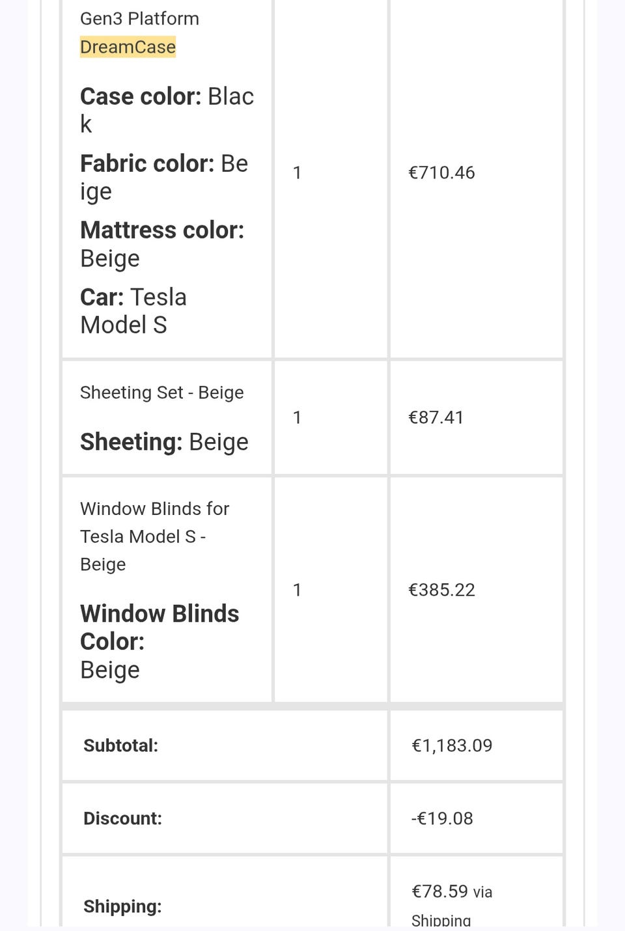Click the highlighted DreamCase product name
Screen dimensions: 625x931
128,47
